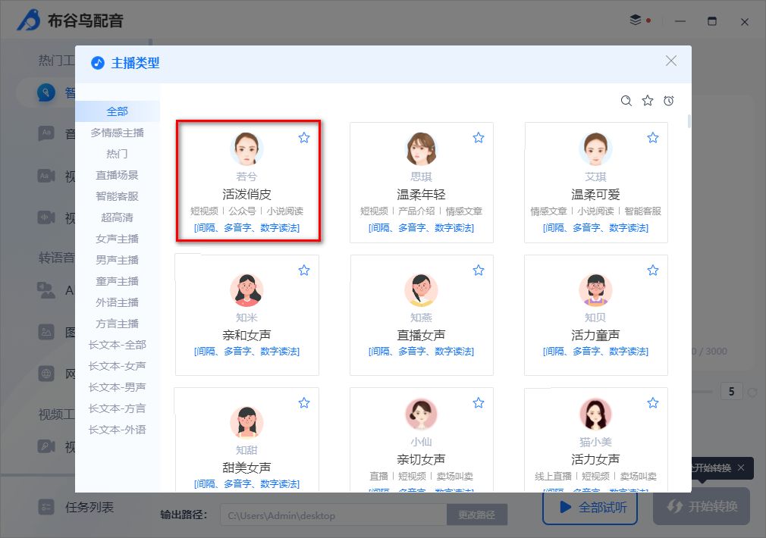Viewport: 766px width, 538px height.
Task: Click 艾琪's 间隔、多音字、数字读法 link
Action: [595, 227]
